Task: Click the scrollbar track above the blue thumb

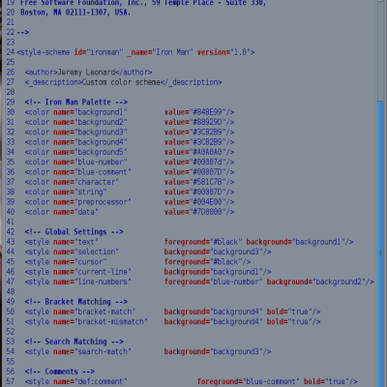Action: (380, 50)
